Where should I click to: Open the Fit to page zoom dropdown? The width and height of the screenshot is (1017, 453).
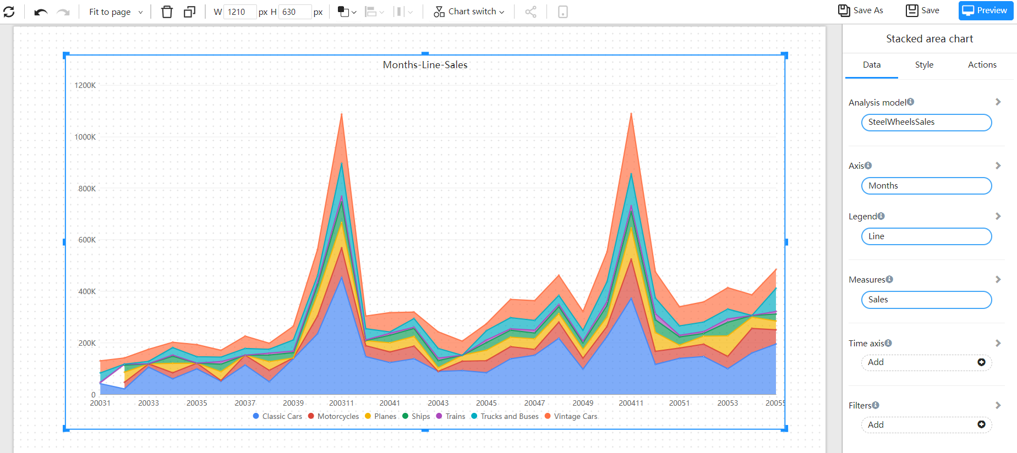coord(116,12)
